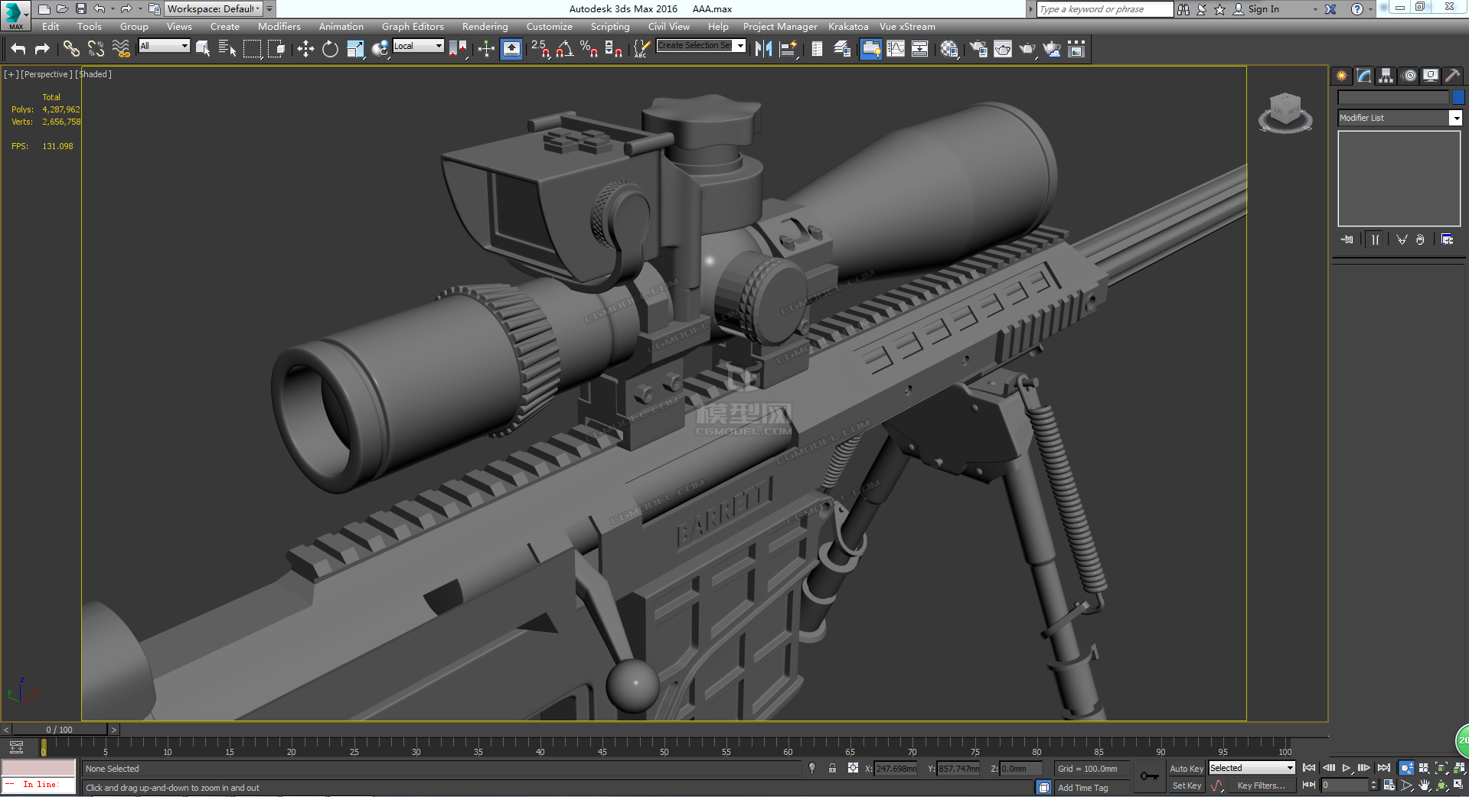This screenshot has height=797, width=1469.
Task: Click the Set Key button
Action: coord(1187,786)
